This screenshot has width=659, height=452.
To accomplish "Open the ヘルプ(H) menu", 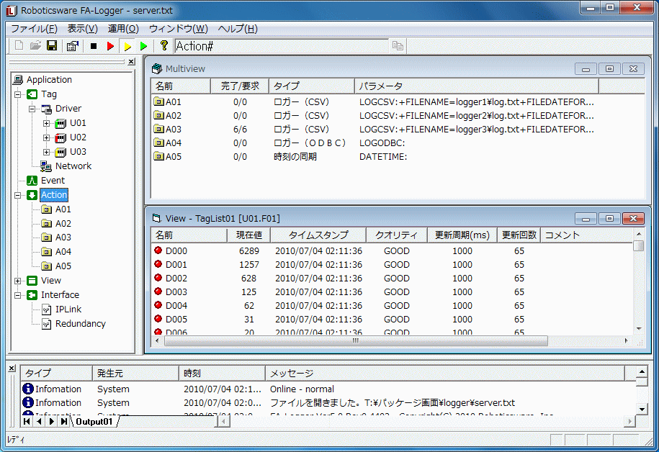I will [x=238, y=29].
